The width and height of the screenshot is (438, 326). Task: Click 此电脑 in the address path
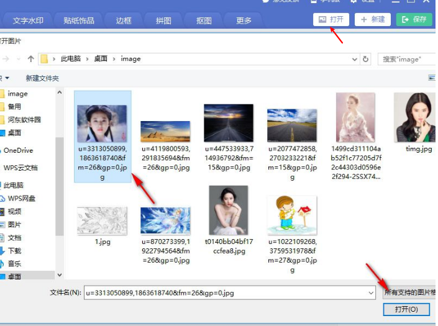pos(71,58)
